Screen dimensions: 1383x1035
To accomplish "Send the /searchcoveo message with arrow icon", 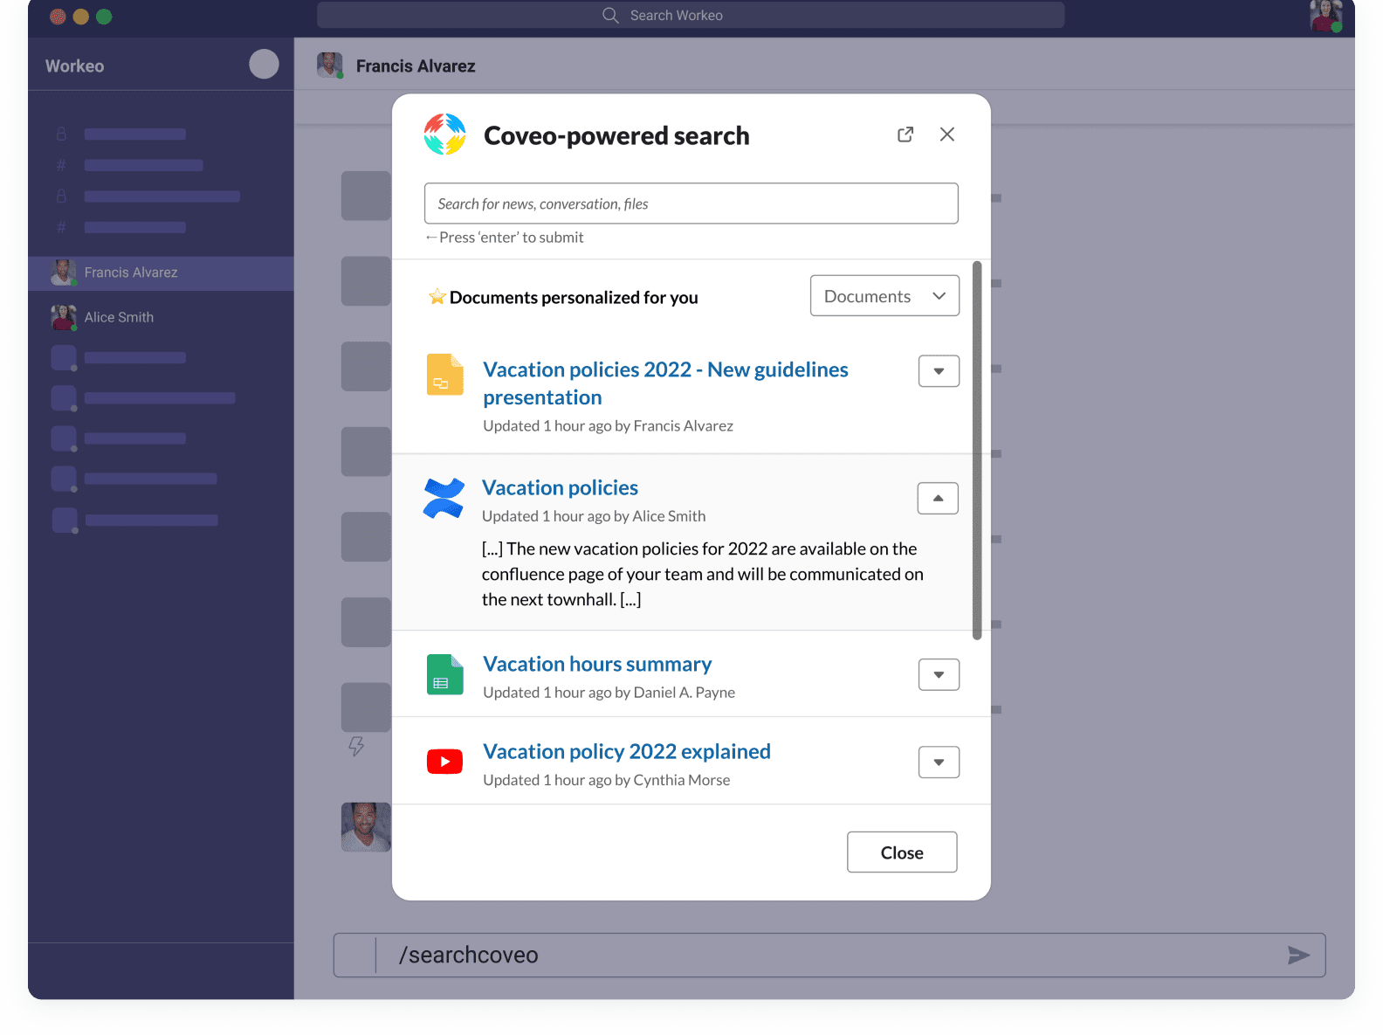I will click(1298, 955).
